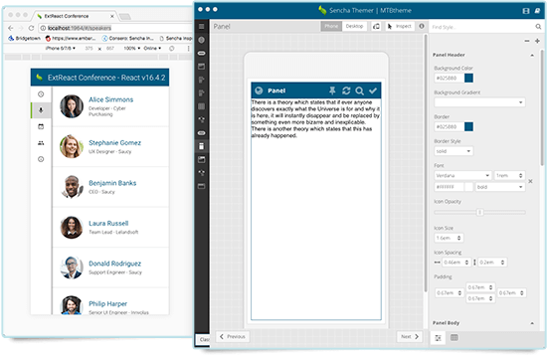Open the attendees people icon in the conference app

click(41, 142)
